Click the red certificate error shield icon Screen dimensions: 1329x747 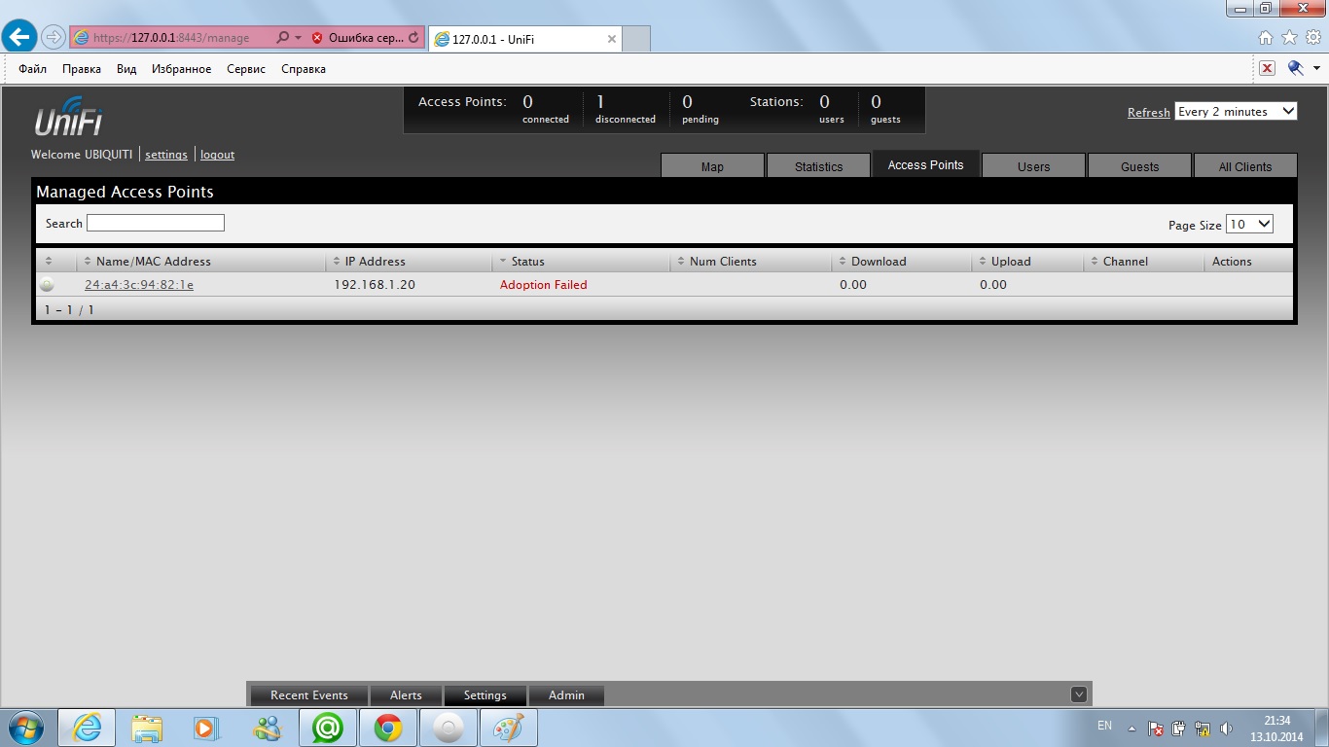(317, 38)
